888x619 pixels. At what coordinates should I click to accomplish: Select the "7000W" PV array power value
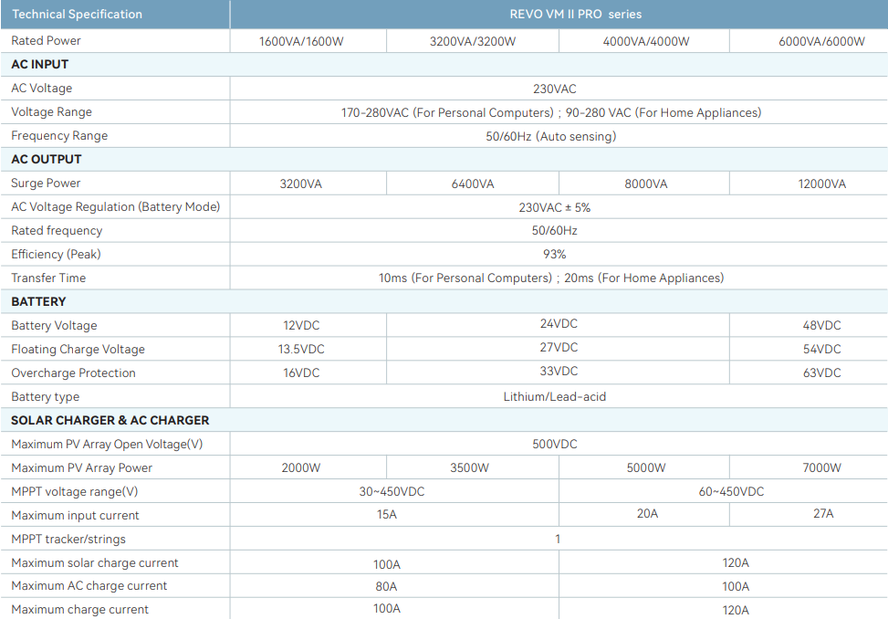pyautogui.click(x=821, y=468)
